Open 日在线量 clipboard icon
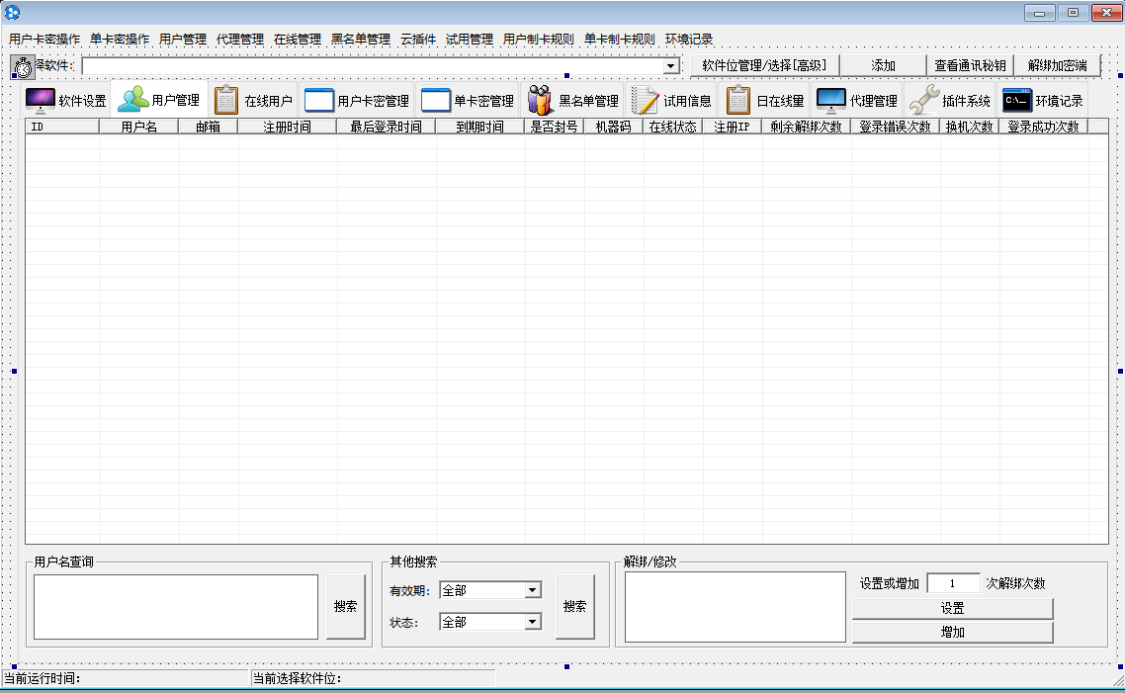This screenshot has height=693, width=1125. (x=738, y=101)
